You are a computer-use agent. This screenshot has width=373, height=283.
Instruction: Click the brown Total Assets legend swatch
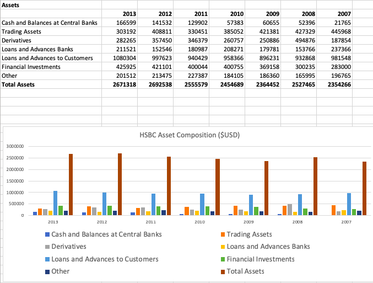[223, 271]
